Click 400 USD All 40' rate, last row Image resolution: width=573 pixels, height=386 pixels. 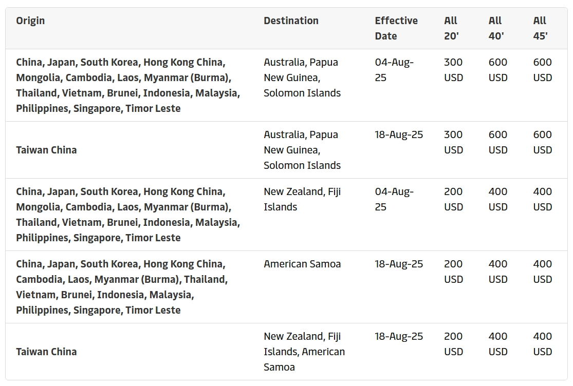click(497, 344)
